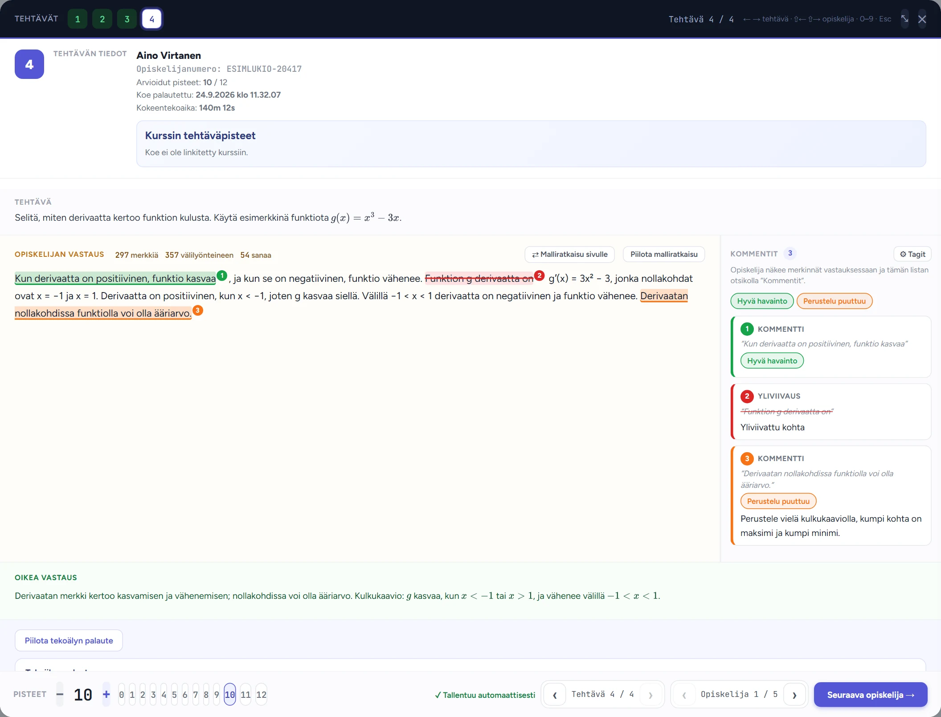Set score to 11 points
This screenshot has height=717, width=941.
click(245, 695)
